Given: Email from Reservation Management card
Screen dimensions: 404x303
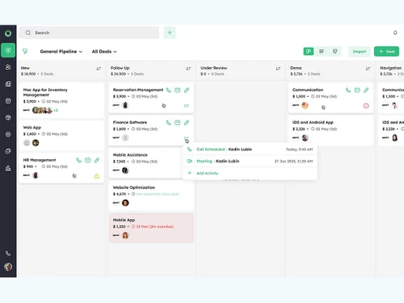Looking at the screenshot, I should 178,90.
